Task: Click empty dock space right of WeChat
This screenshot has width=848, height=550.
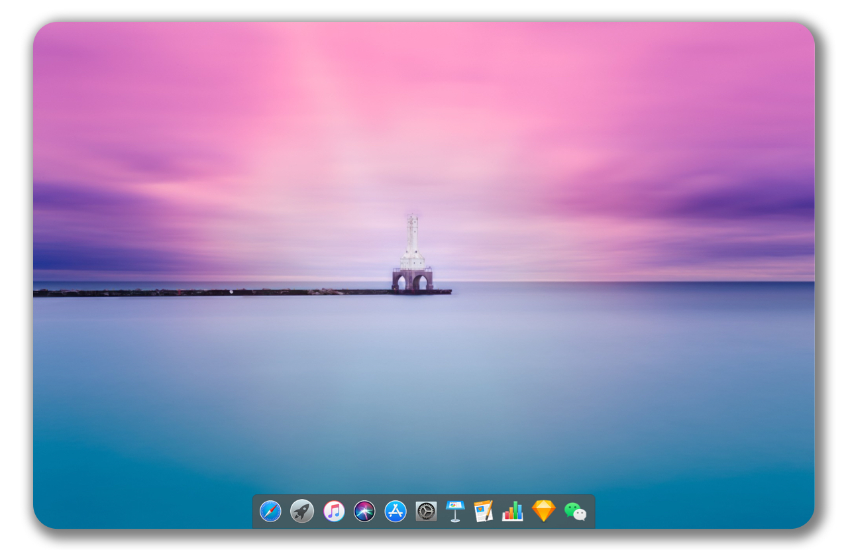Action: tap(591, 511)
